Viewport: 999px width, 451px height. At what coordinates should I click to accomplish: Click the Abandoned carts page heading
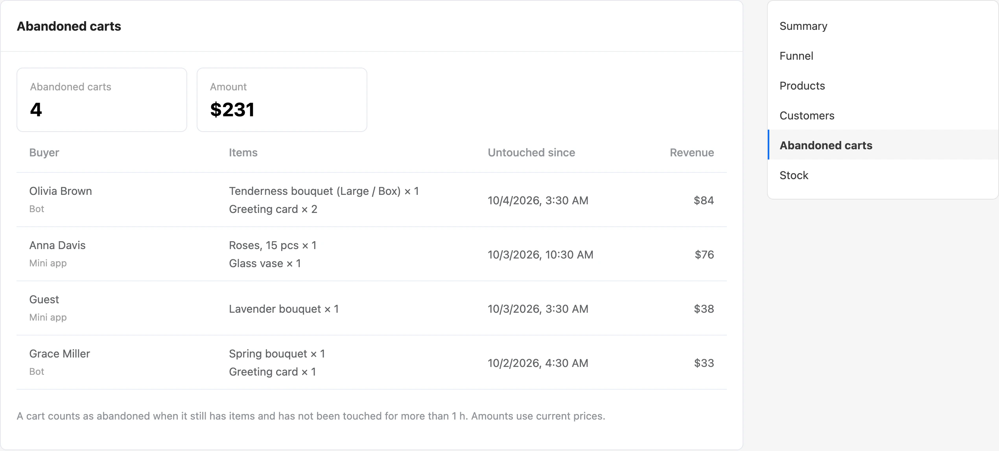click(x=69, y=26)
